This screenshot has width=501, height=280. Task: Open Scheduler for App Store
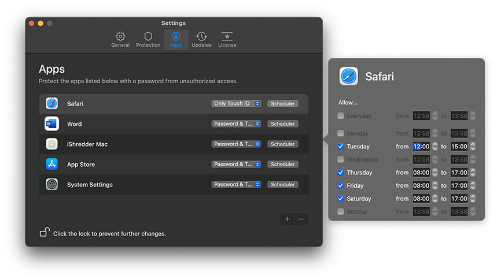pyautogui.click(x=283, y=165)
